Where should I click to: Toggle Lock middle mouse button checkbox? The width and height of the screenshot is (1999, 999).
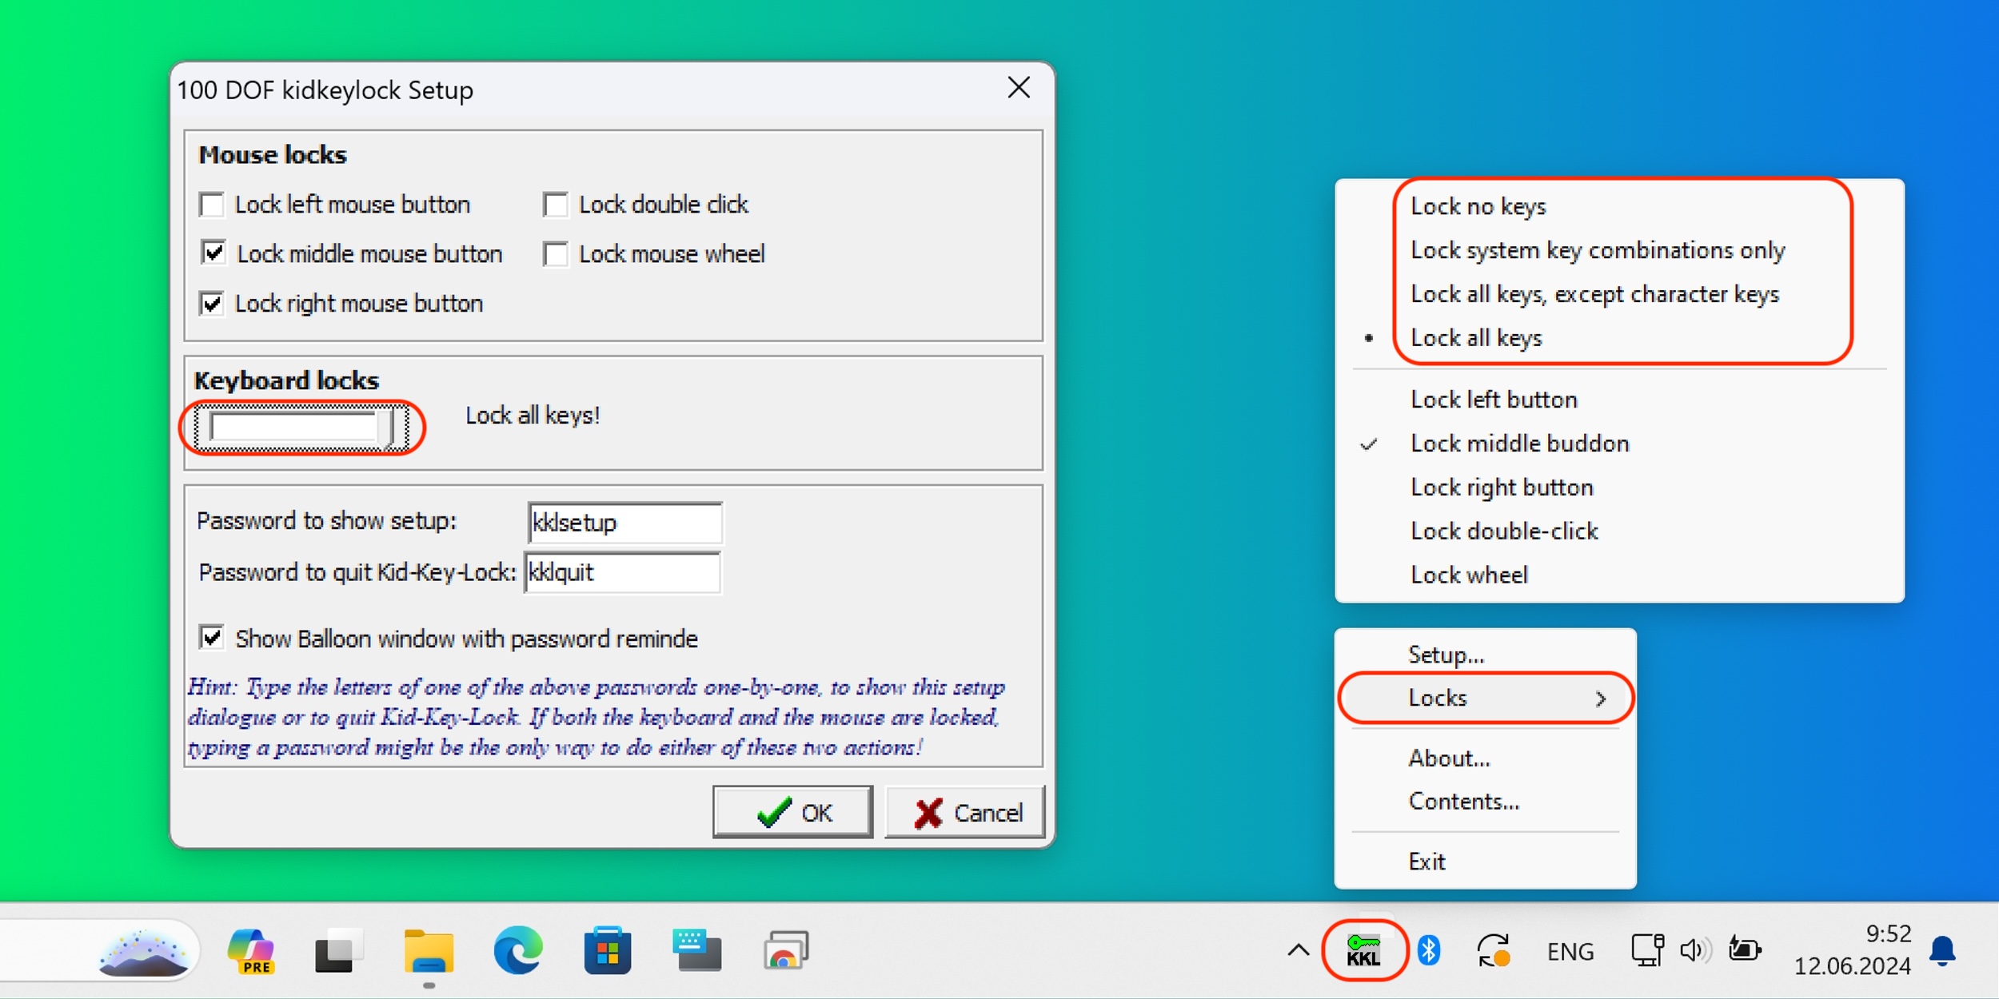coord(214,253)
